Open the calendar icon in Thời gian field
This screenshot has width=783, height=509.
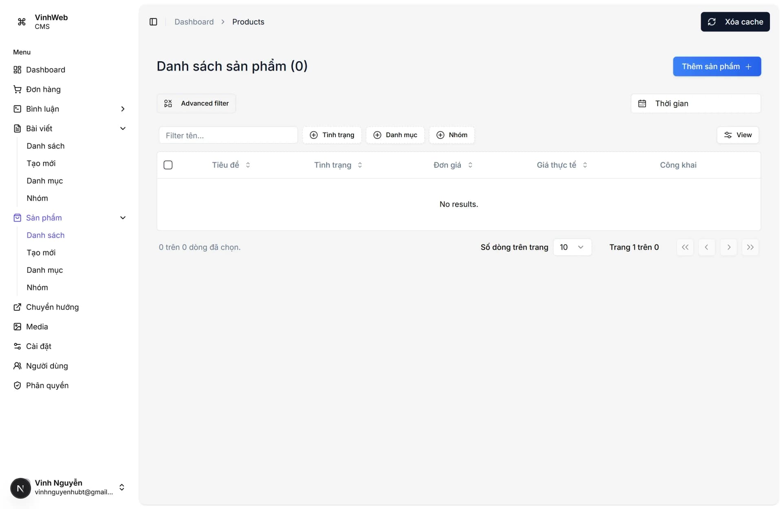click(x=642, y=103)
